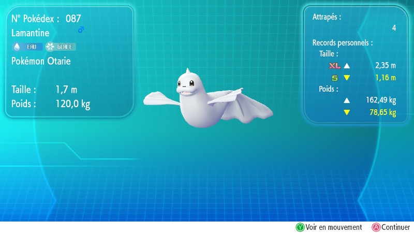Click yellow down triangle beside 78,65 kg
414x233 pixels.
[347, 112]
